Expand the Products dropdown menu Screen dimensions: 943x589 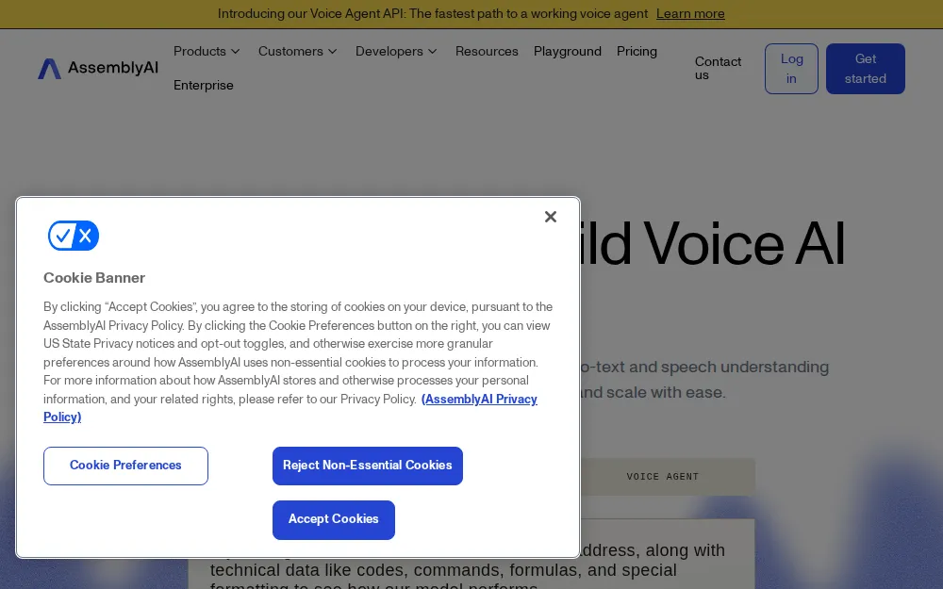coord(207,51)
